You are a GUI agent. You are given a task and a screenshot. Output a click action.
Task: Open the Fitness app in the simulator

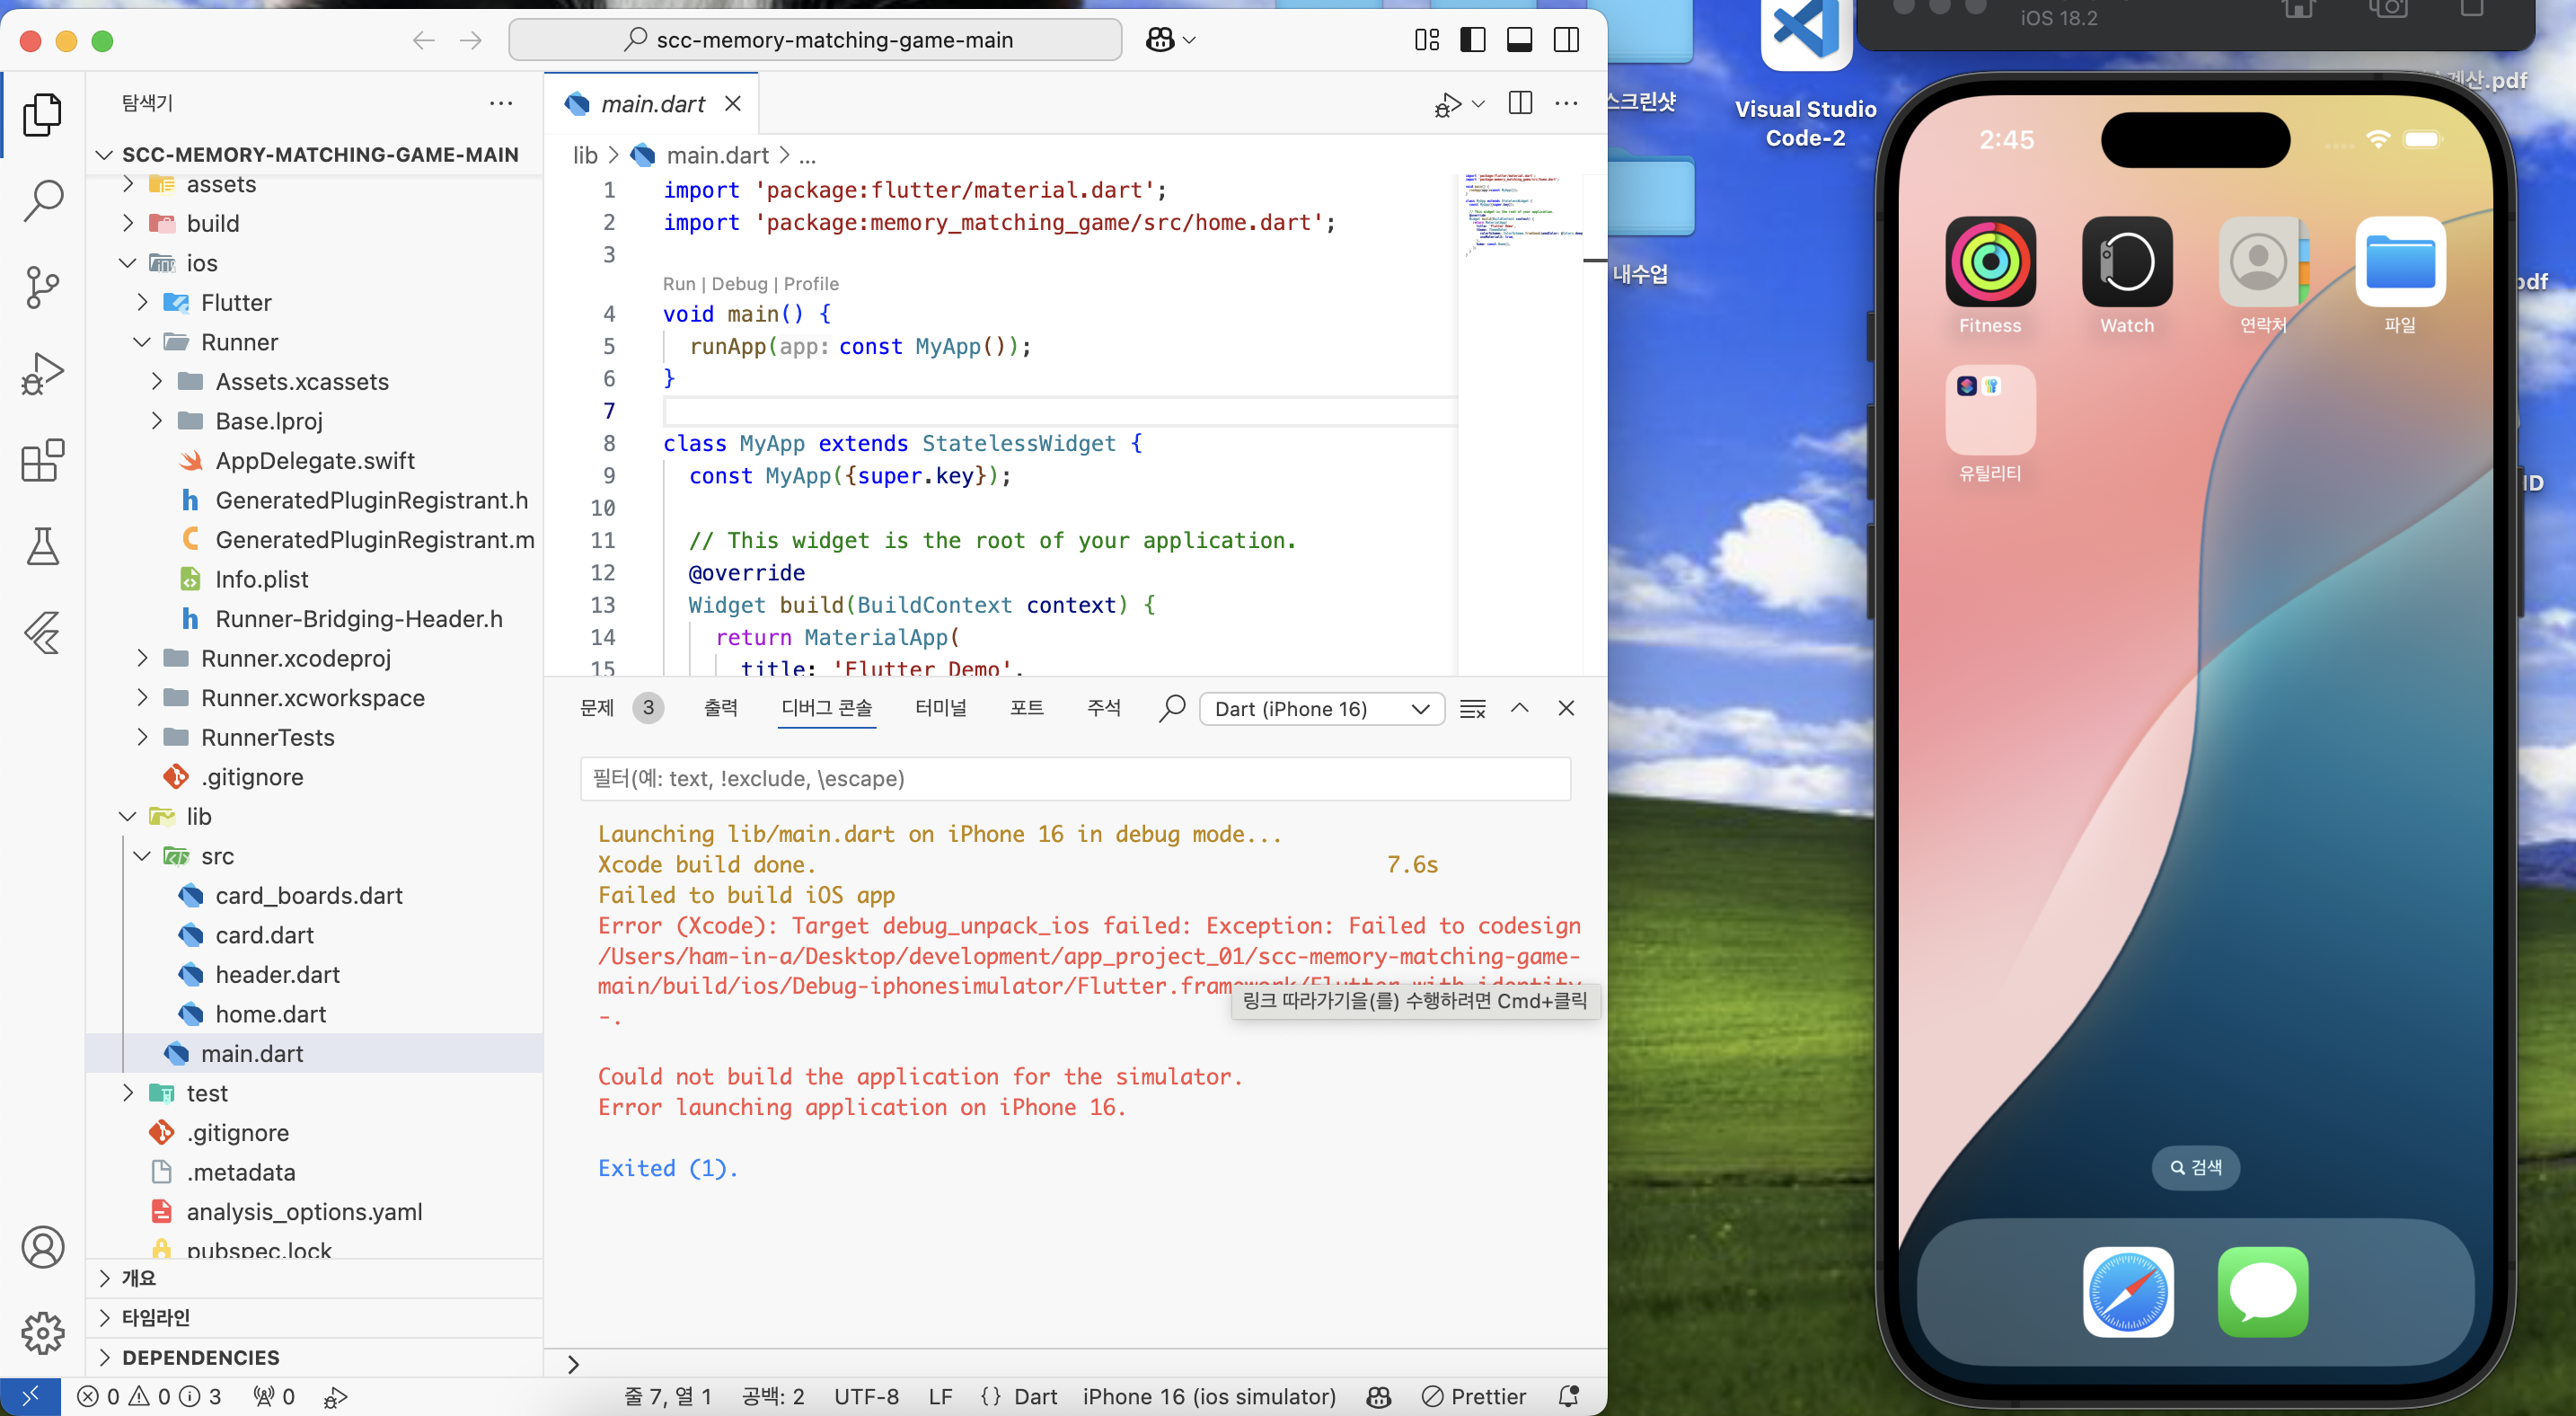tap(1990, 261)
